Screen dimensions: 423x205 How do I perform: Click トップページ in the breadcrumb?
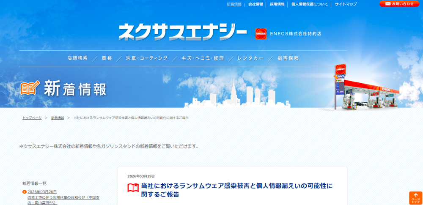[x=32, y=118]
